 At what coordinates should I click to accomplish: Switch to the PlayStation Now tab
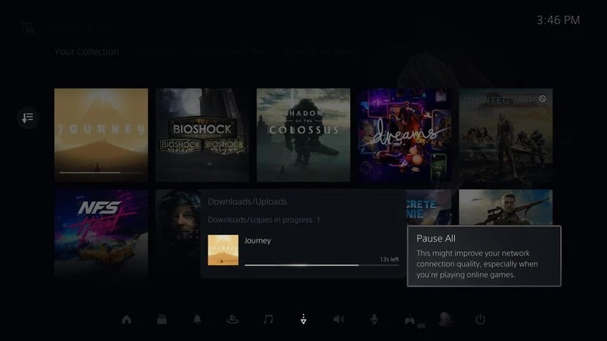pos(320,52)
